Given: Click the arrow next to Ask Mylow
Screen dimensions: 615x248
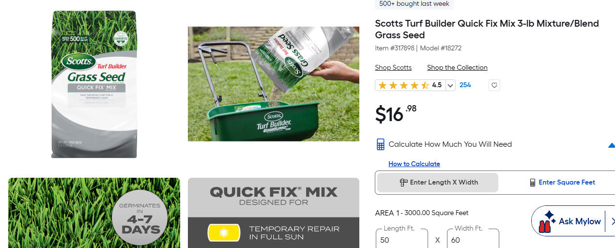Looking at the screenshot, I should 613,221.
